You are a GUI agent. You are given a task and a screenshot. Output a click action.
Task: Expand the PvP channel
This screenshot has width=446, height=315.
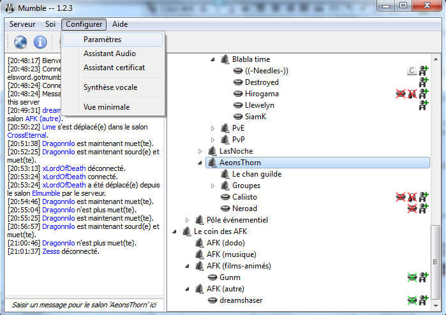[212, 140]
